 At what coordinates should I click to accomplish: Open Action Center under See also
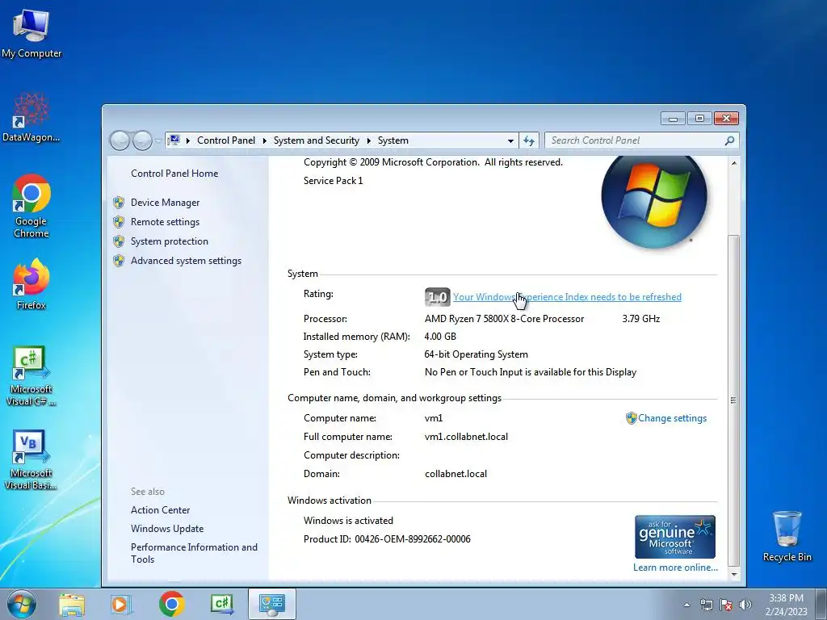[161, 510]
